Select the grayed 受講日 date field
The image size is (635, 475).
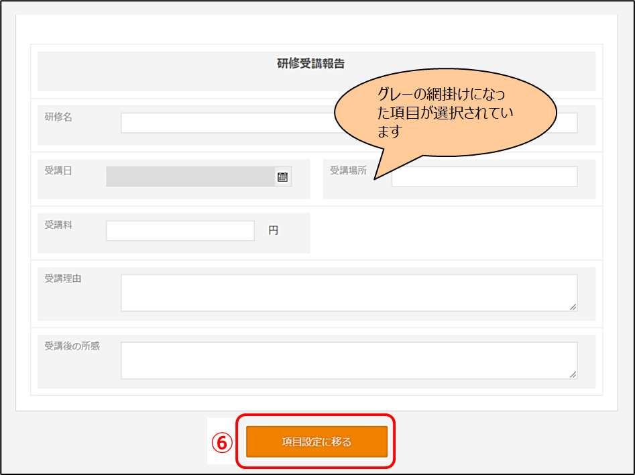coord(190,176)
